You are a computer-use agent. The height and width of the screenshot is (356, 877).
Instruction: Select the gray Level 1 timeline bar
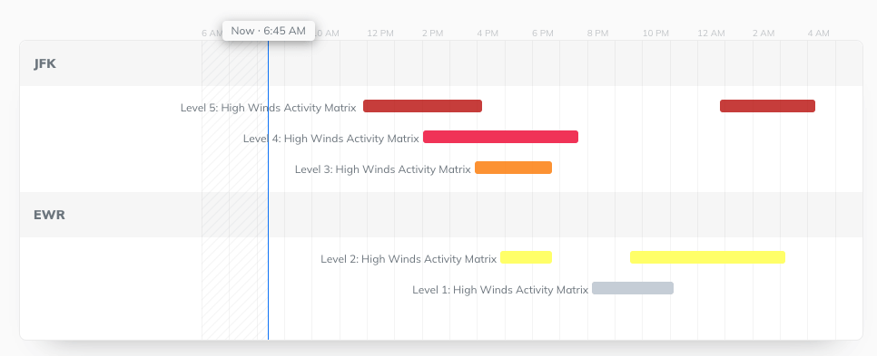click(633, 288)
